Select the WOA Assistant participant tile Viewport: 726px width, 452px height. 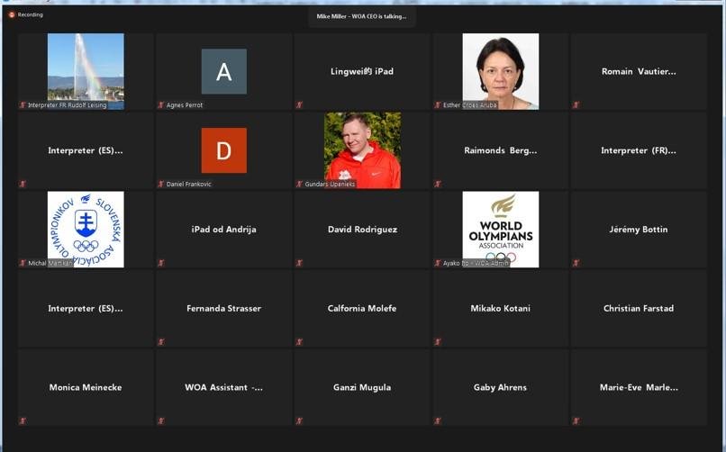223,387
